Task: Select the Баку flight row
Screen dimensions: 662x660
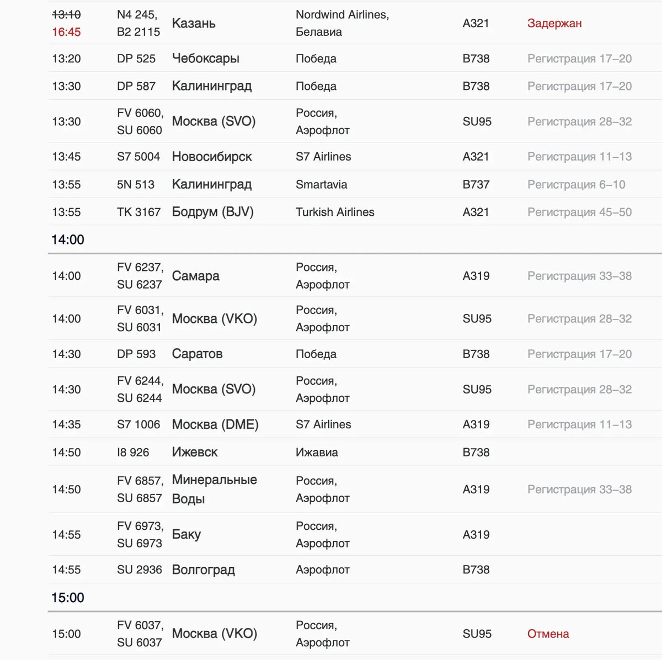Action: click(355, 534)
